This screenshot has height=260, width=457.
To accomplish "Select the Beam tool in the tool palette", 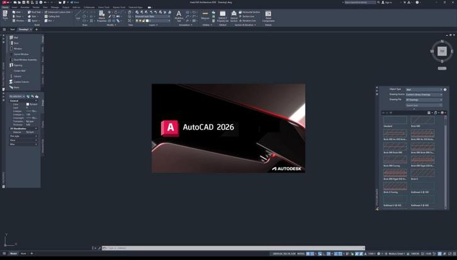I will point(17,88).
